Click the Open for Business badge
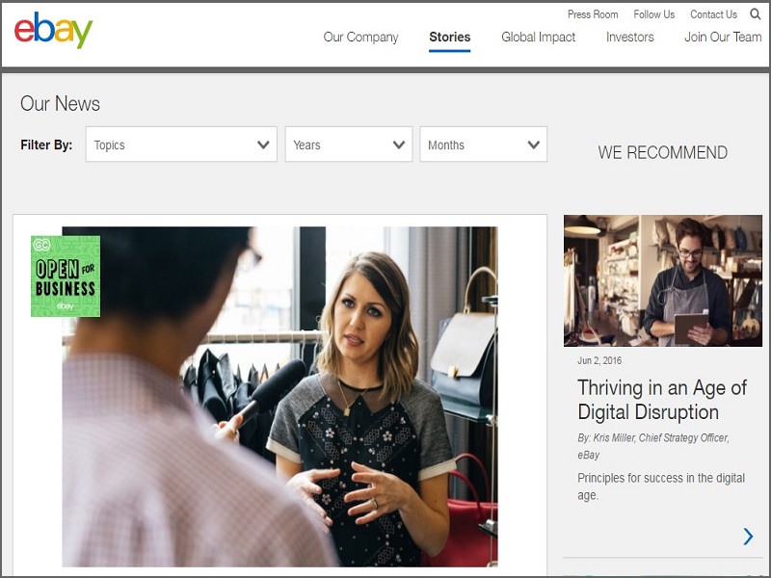 pyautogui.click(x=66, y=276)
